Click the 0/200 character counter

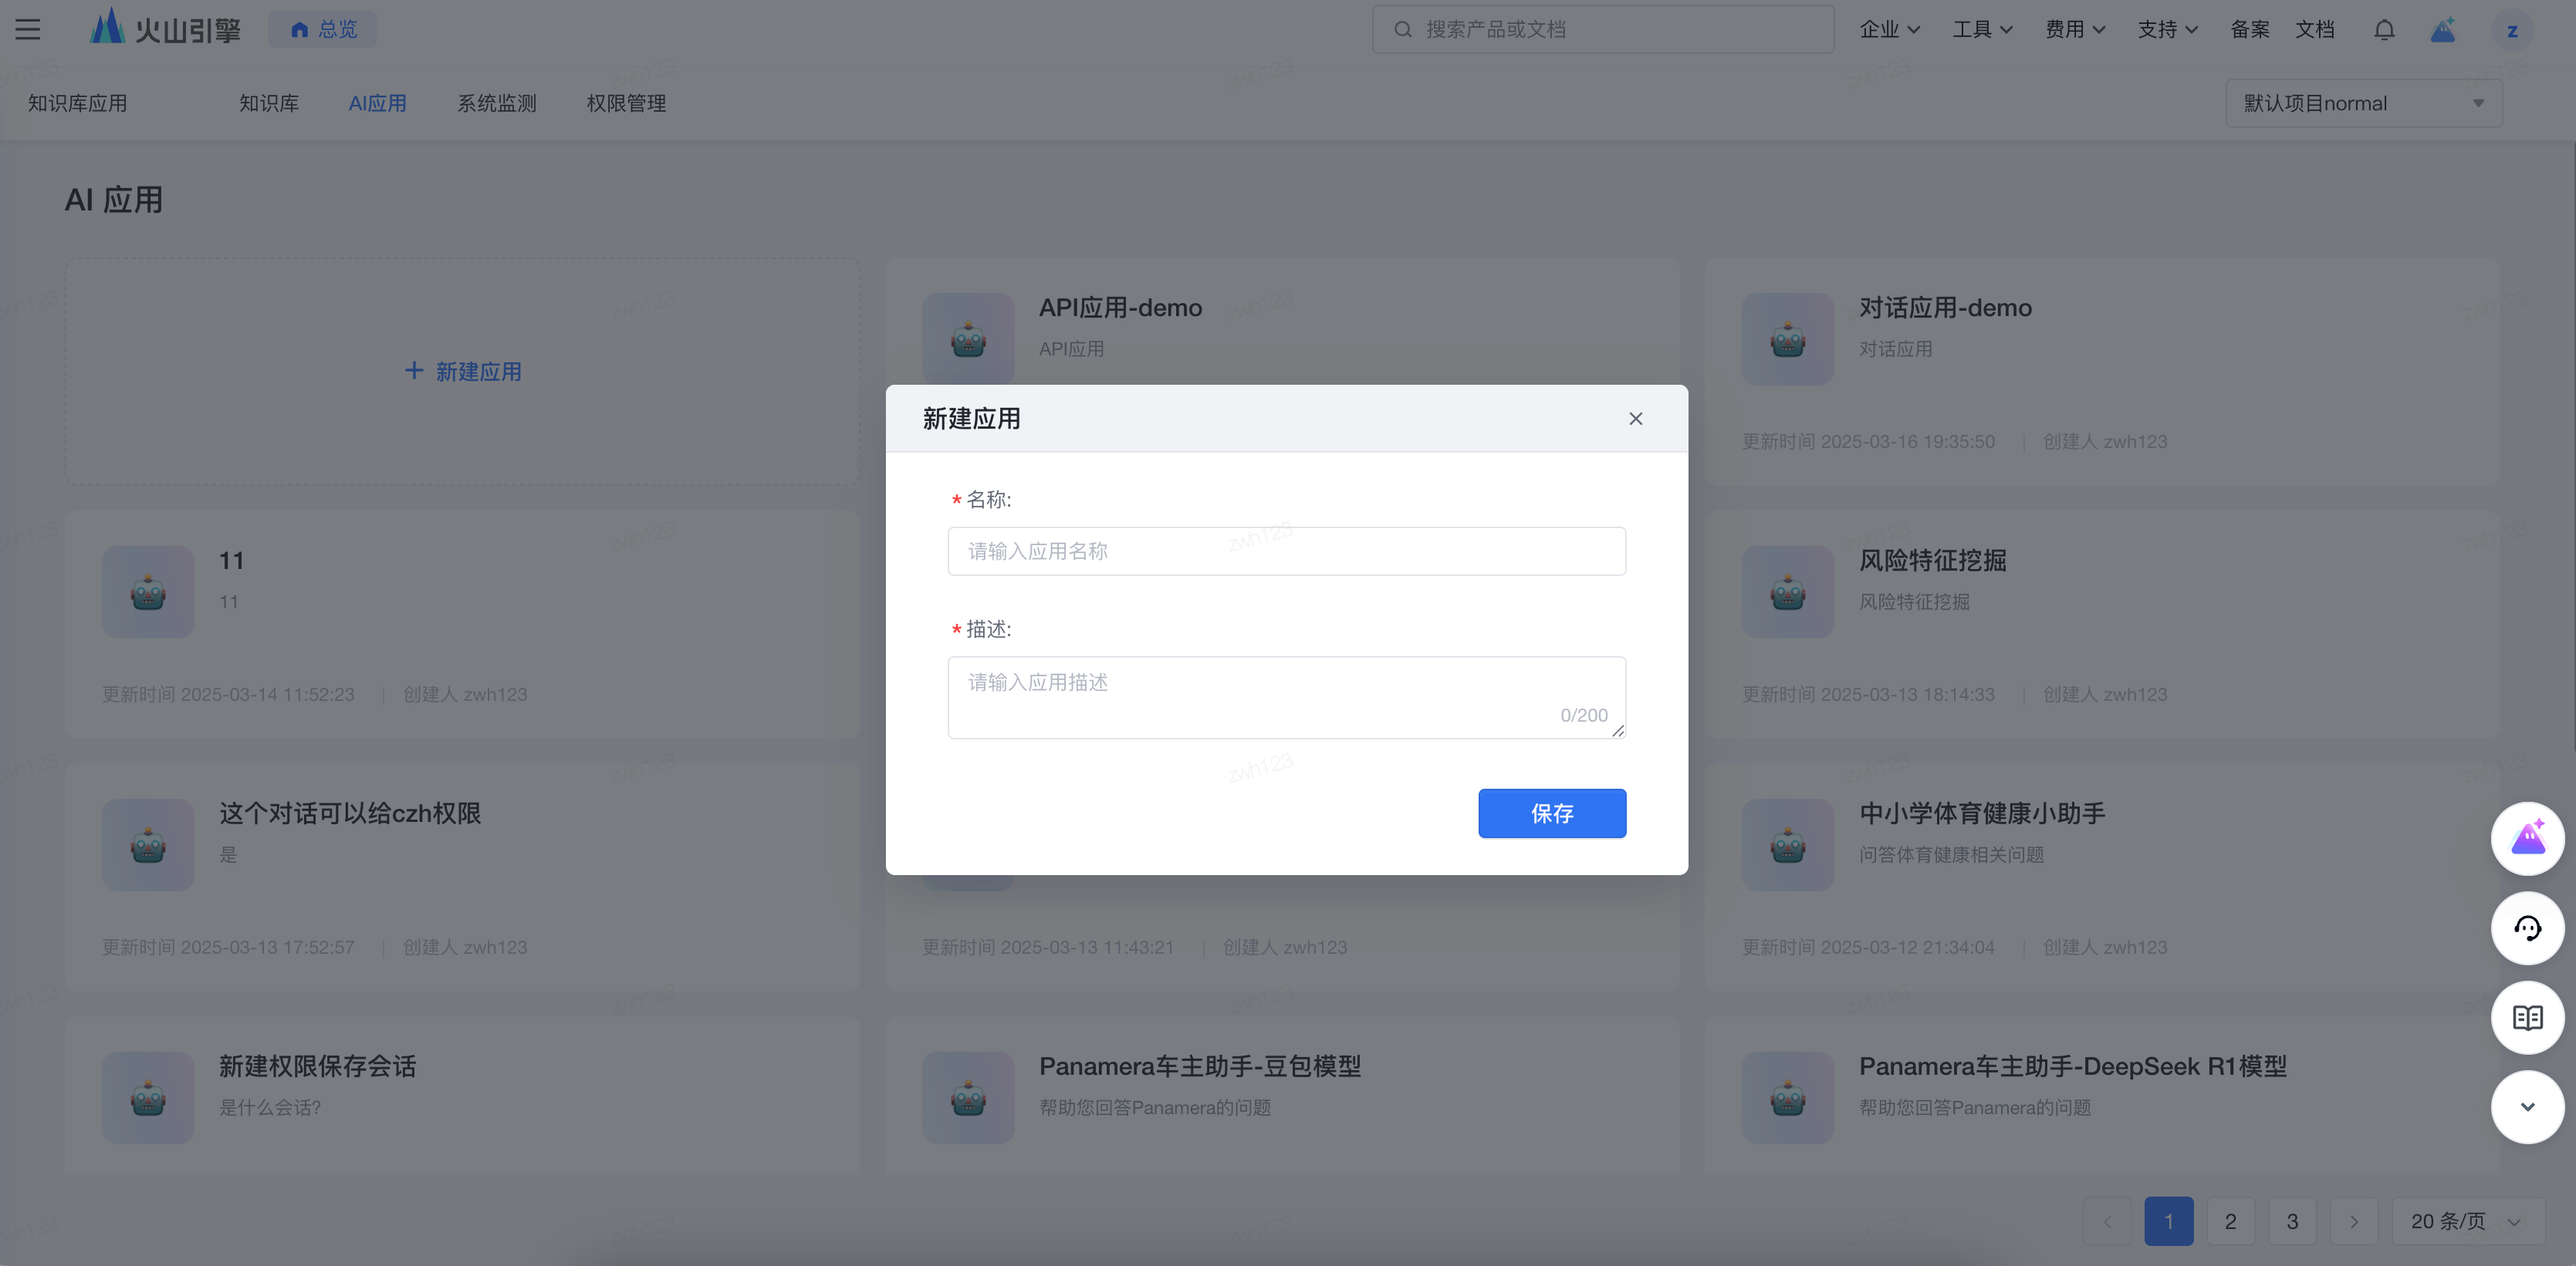[x=1584, y=715]
